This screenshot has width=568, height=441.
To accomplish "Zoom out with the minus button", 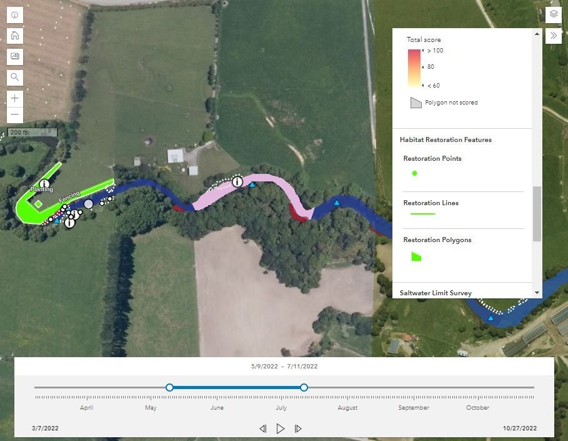I will (x=15, y=114).
